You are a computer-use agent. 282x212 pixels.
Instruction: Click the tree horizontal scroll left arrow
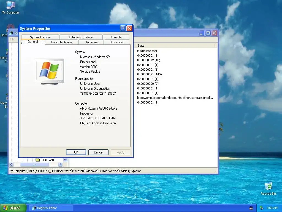coord(11,165)
